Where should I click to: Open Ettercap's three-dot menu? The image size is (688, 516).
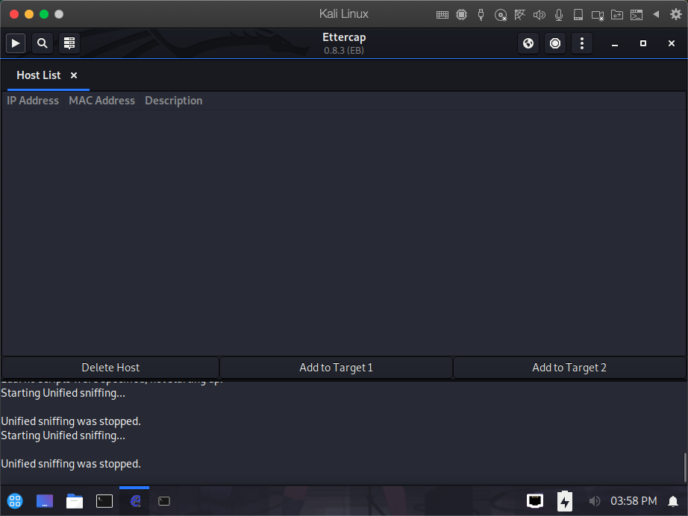click(x=582, y=43)
